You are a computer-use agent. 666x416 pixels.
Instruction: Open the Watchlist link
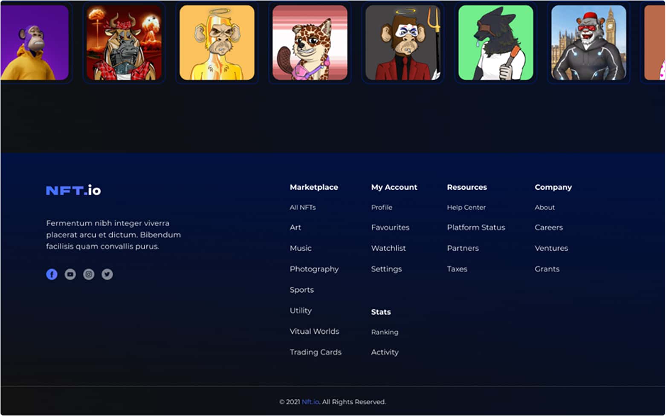(388, 248)
